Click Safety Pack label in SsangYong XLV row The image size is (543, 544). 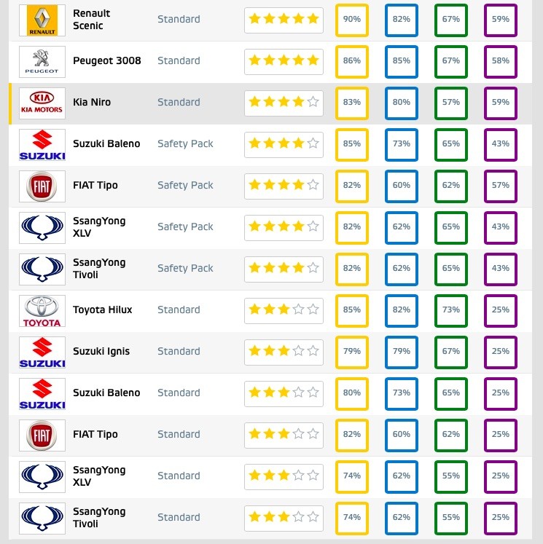(x=185, y=226)
